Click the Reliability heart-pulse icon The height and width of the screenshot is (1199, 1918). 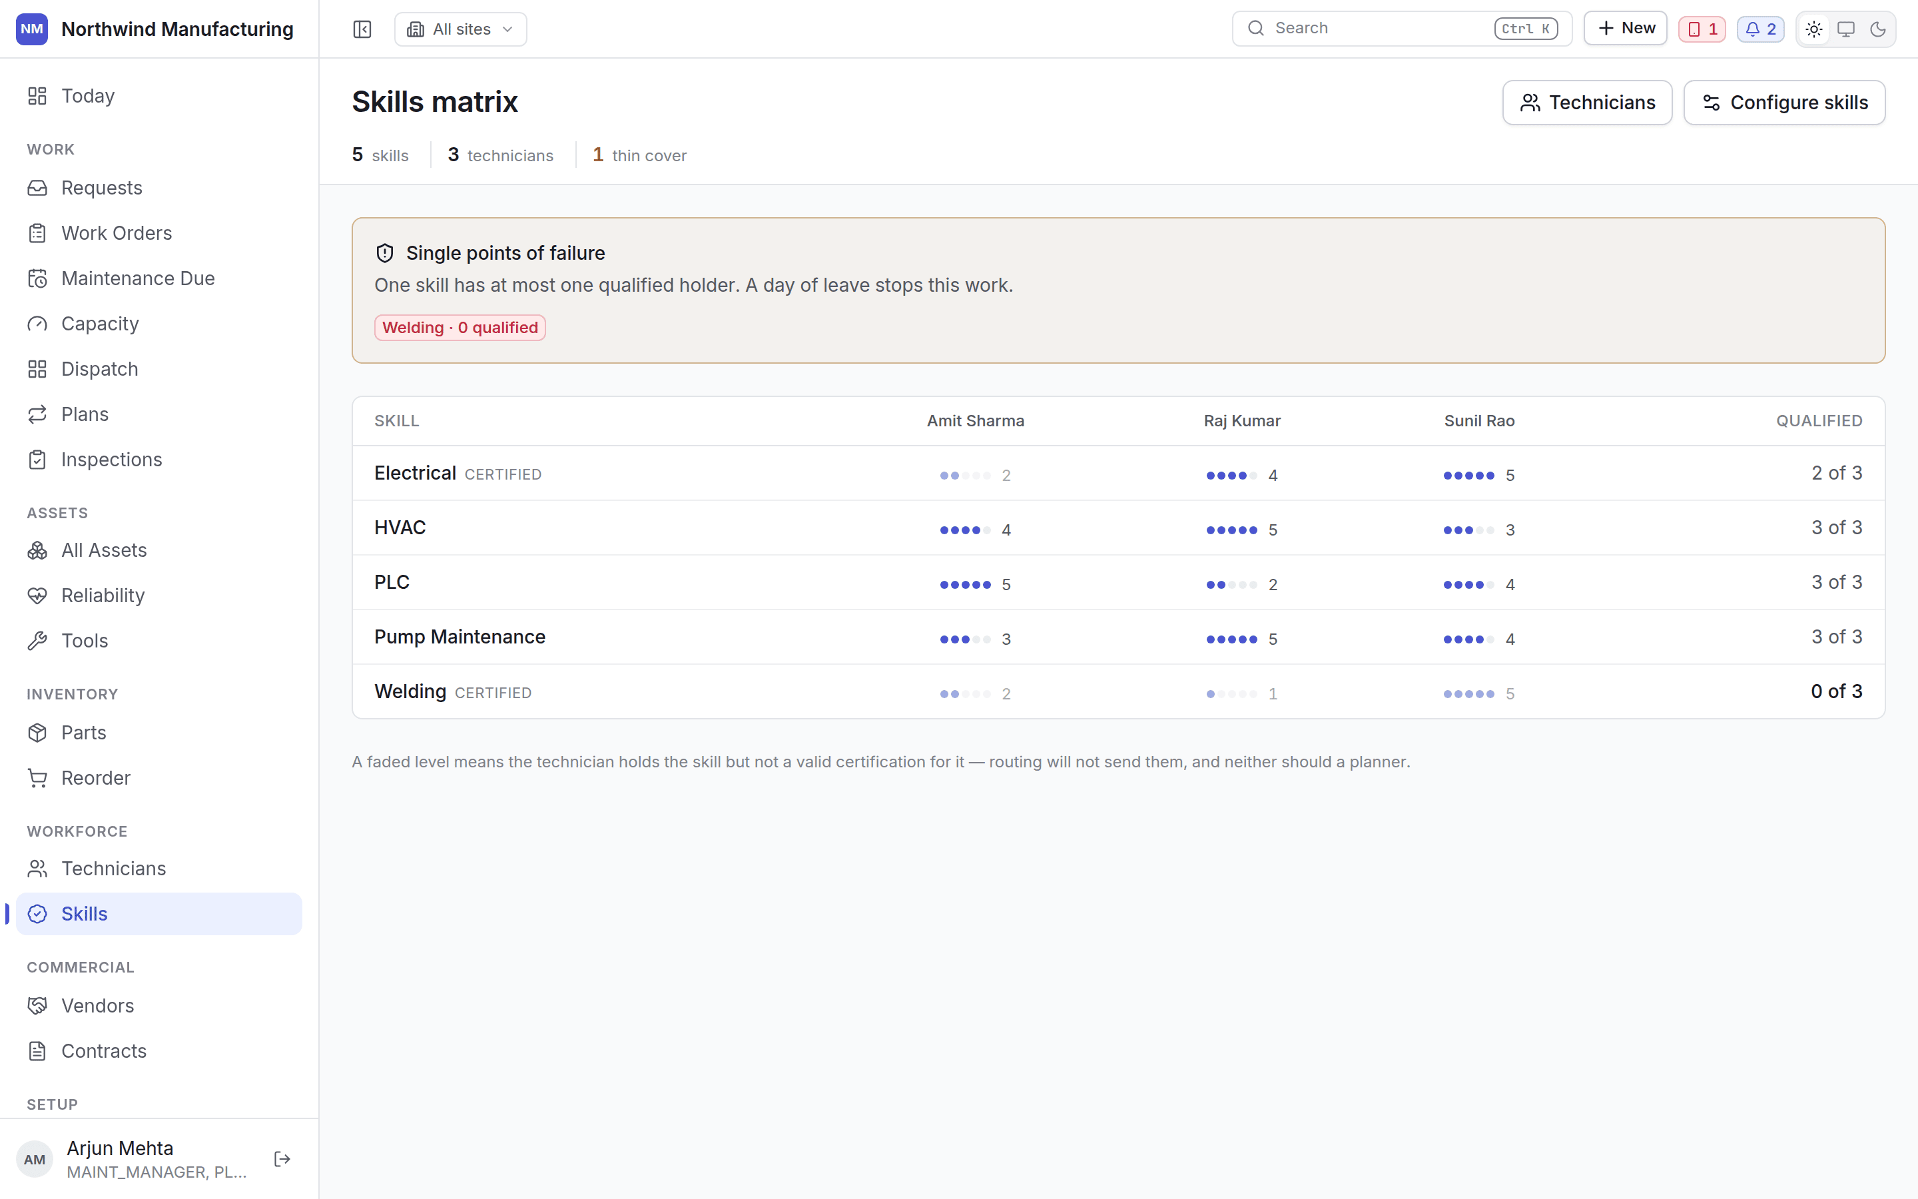coord(37,596)
